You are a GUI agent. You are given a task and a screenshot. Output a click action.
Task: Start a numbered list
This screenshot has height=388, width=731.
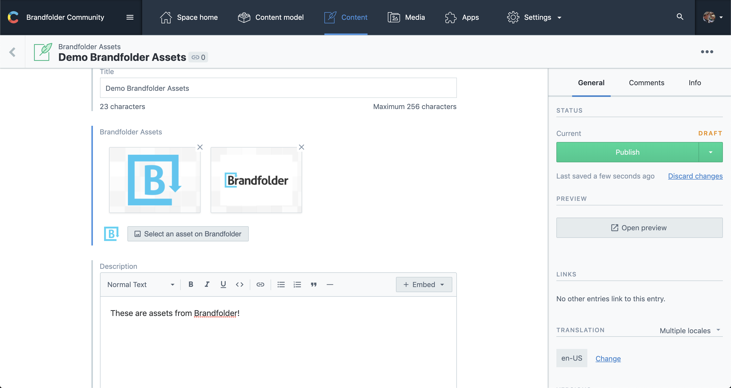click(297, 285)
